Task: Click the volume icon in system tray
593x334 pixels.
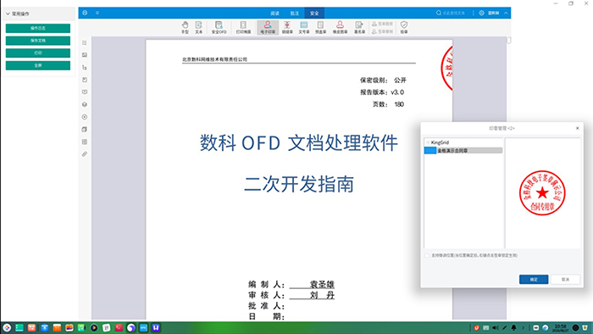Action: point(495,327)
